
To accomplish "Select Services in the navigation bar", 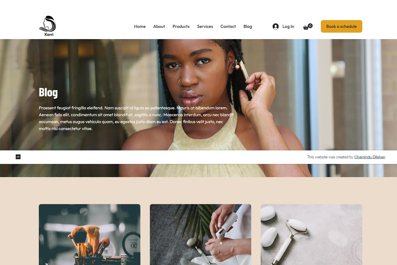I will pyautogui.click(x=205, y=26).
